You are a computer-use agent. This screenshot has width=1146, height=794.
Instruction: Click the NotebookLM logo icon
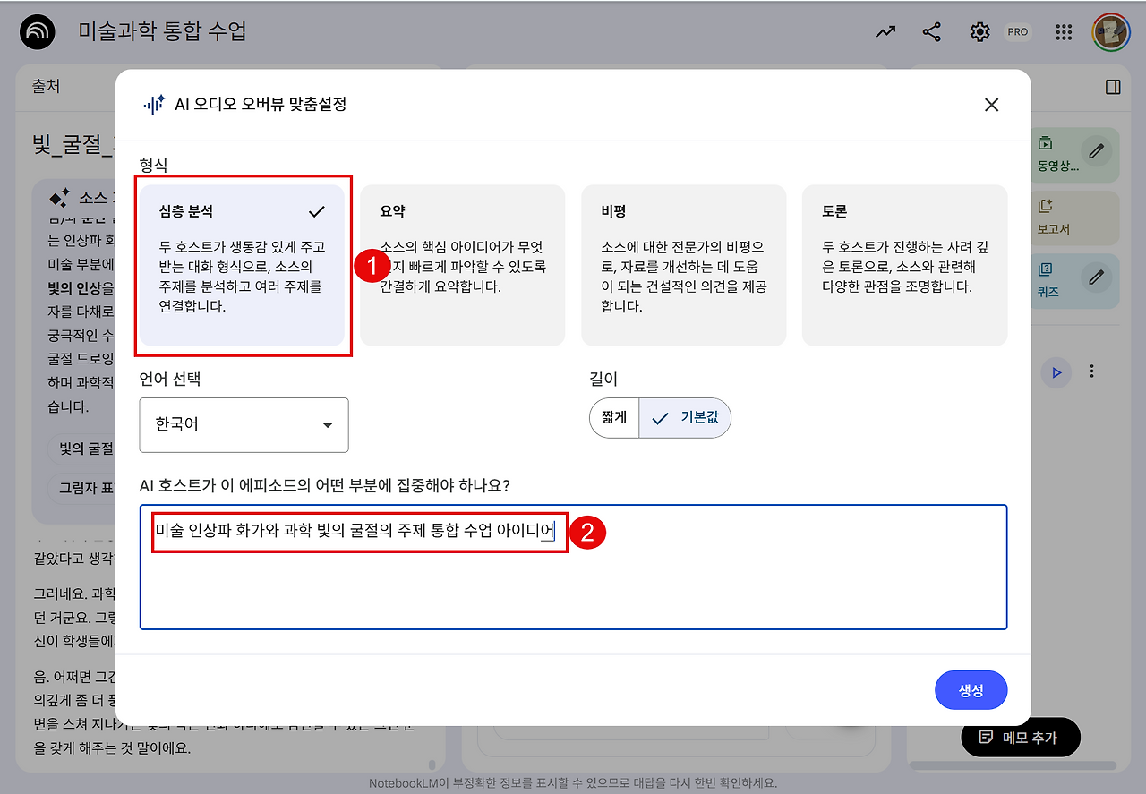38,32
